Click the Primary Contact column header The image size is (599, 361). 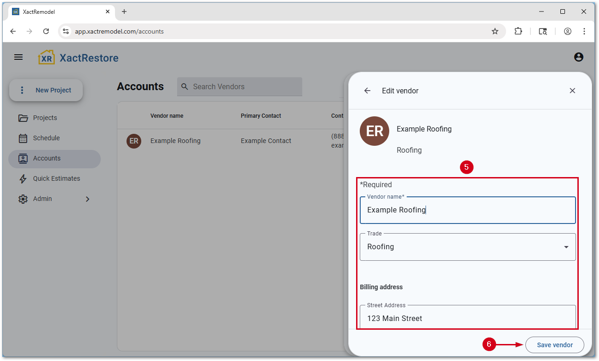261,116
